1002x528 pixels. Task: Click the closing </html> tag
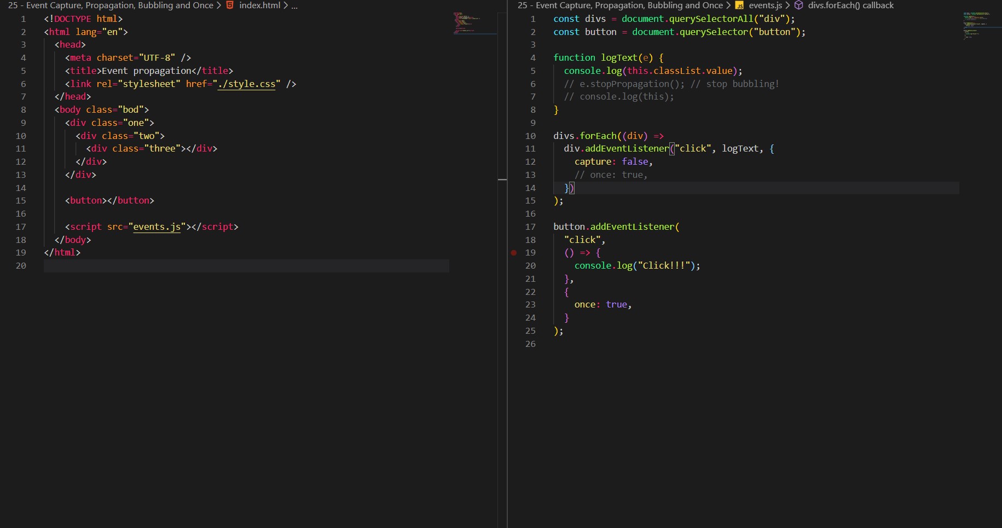(62, 252)
